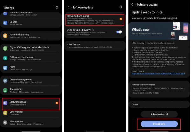Go back from middle Software update screen
Screen dimensions: 191x132
click(x=69, y=7)
